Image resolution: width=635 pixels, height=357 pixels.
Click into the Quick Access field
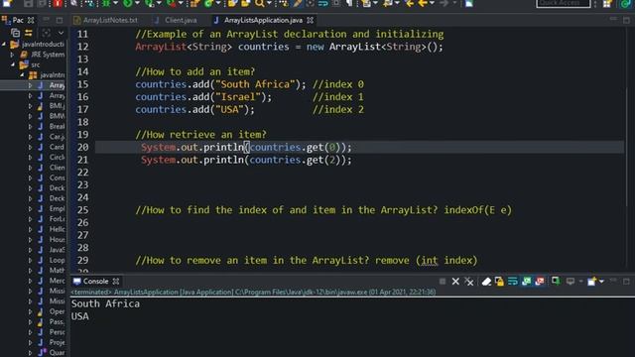(563, 4)
